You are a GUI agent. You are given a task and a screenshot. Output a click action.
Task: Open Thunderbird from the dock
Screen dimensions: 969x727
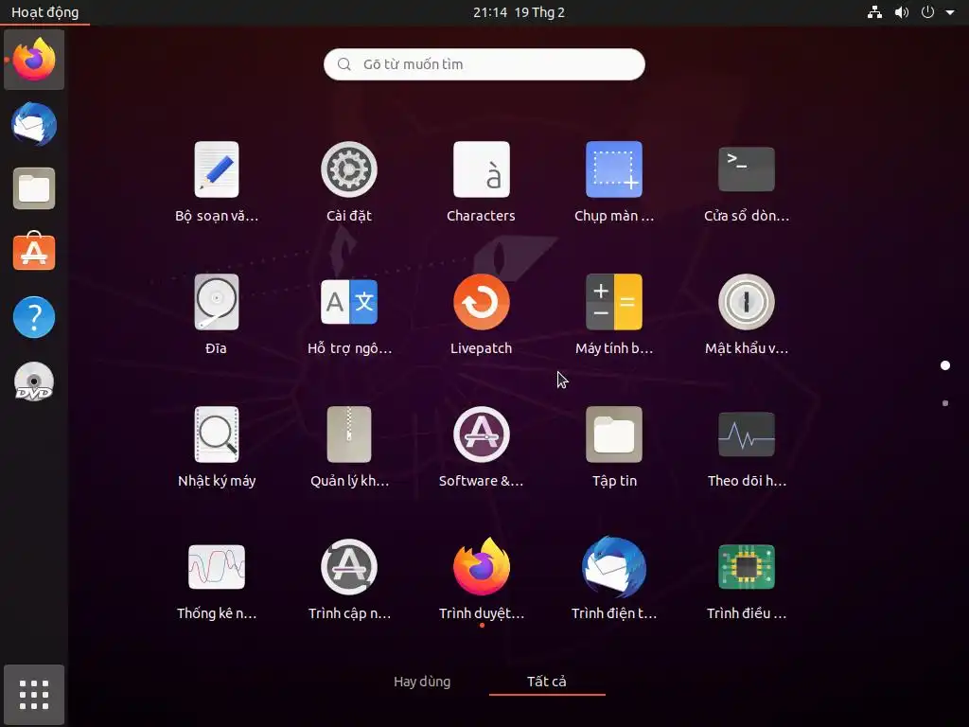(34, 124)
